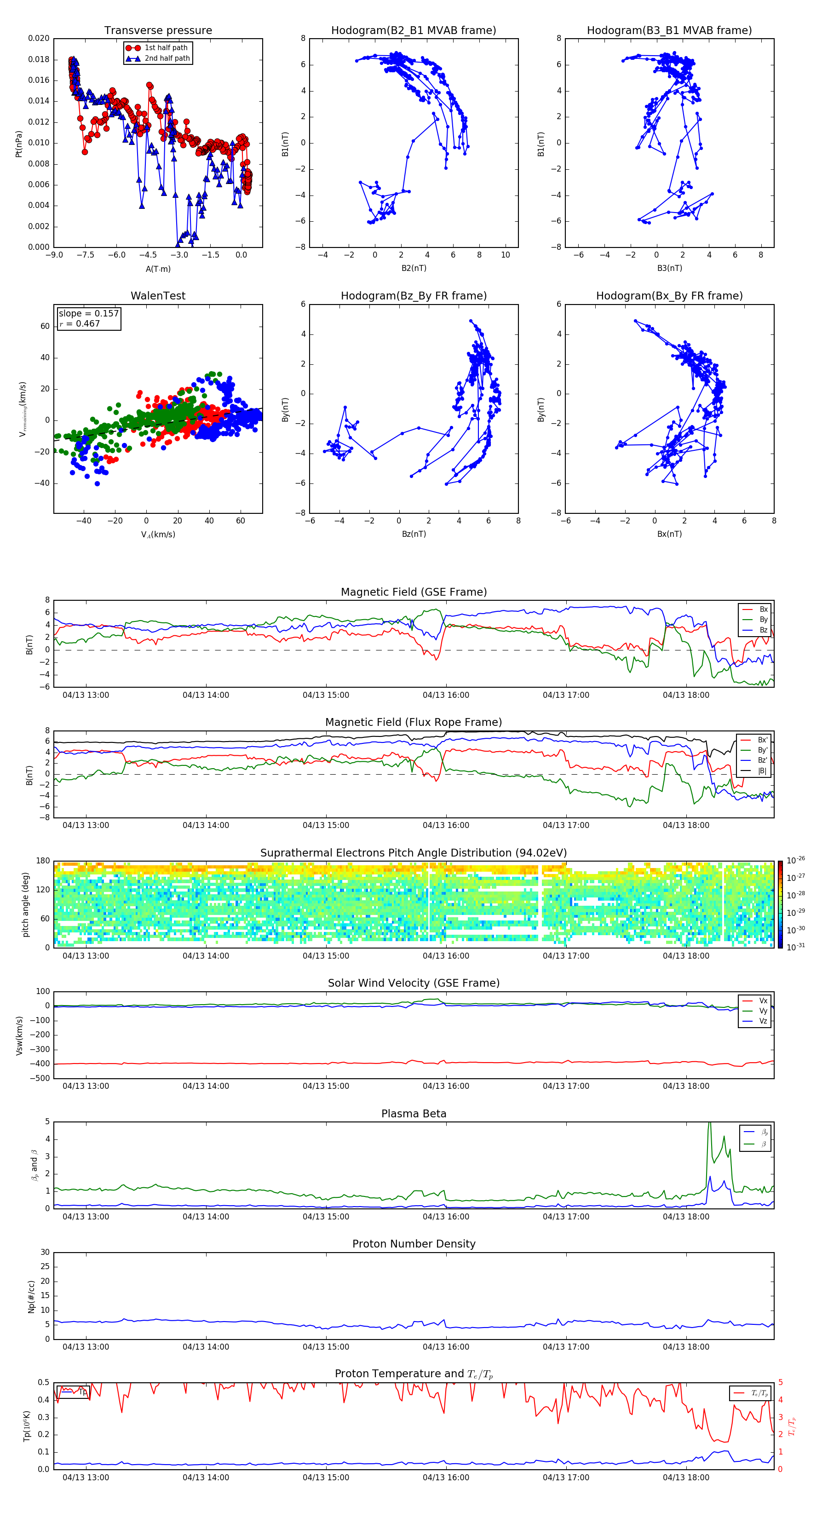Viewport: 828px width, 1518px height.
Task: Click '04/13 18:00' tick under Proton Temperature
Action: (x=686, y=1478)
